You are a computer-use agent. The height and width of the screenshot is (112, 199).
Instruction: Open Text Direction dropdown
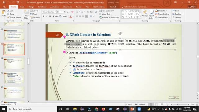click(107, 11)
